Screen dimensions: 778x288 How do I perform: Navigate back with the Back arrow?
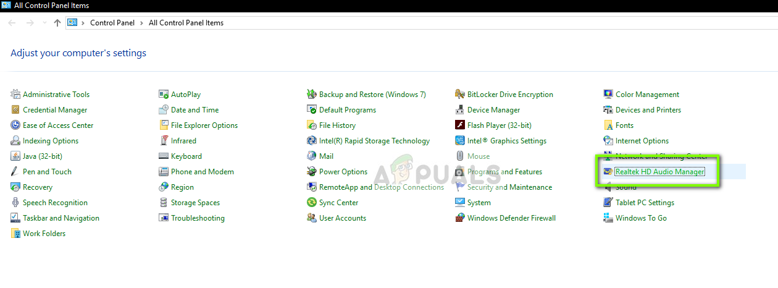(x=12, y=22)
